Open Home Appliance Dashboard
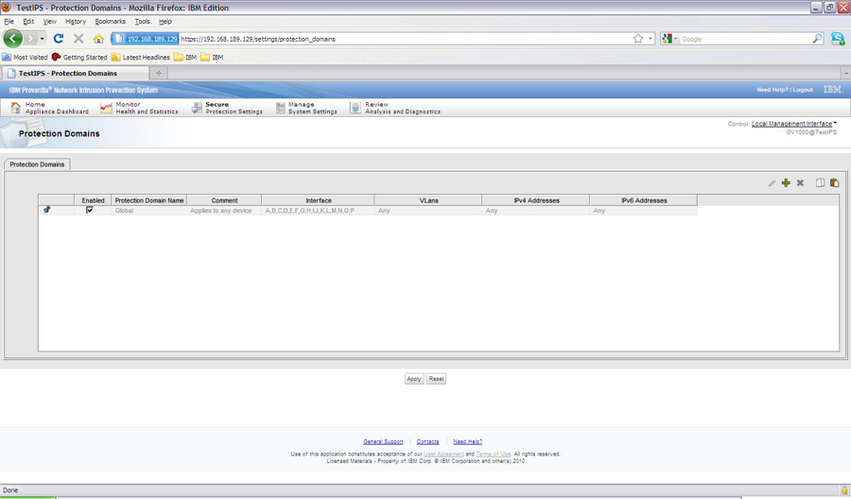Image resolution: width=851 pixels, height=499 pixels. pos(49,108)
